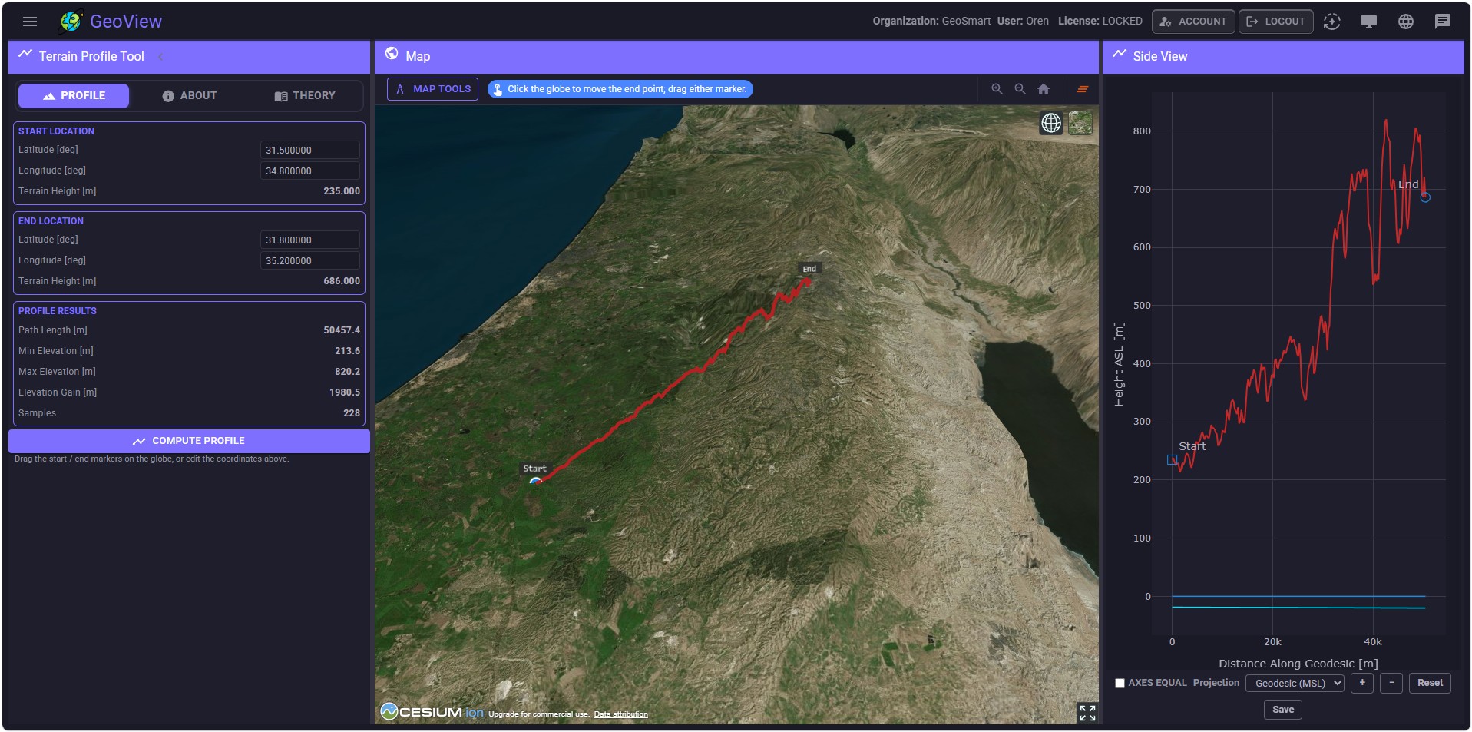Image resolution: width=1472 pixels, height=732 pixels.
Task: Click the GeoView globe logo
Action: [71, 22]
